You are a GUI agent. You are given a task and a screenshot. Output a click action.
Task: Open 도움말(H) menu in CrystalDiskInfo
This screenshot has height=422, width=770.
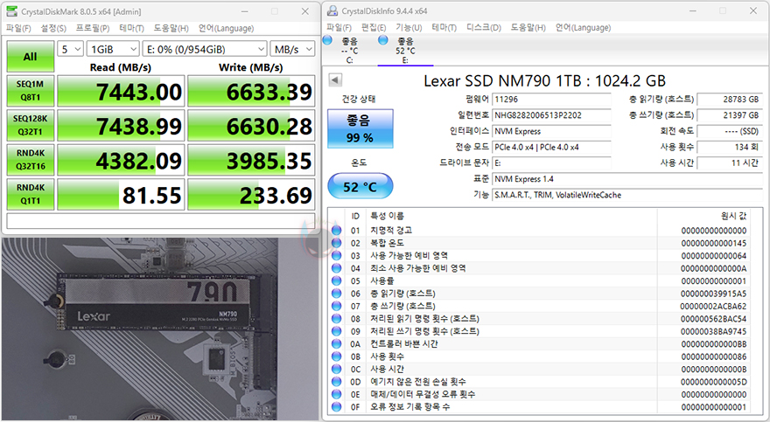(x=528, y=27)
